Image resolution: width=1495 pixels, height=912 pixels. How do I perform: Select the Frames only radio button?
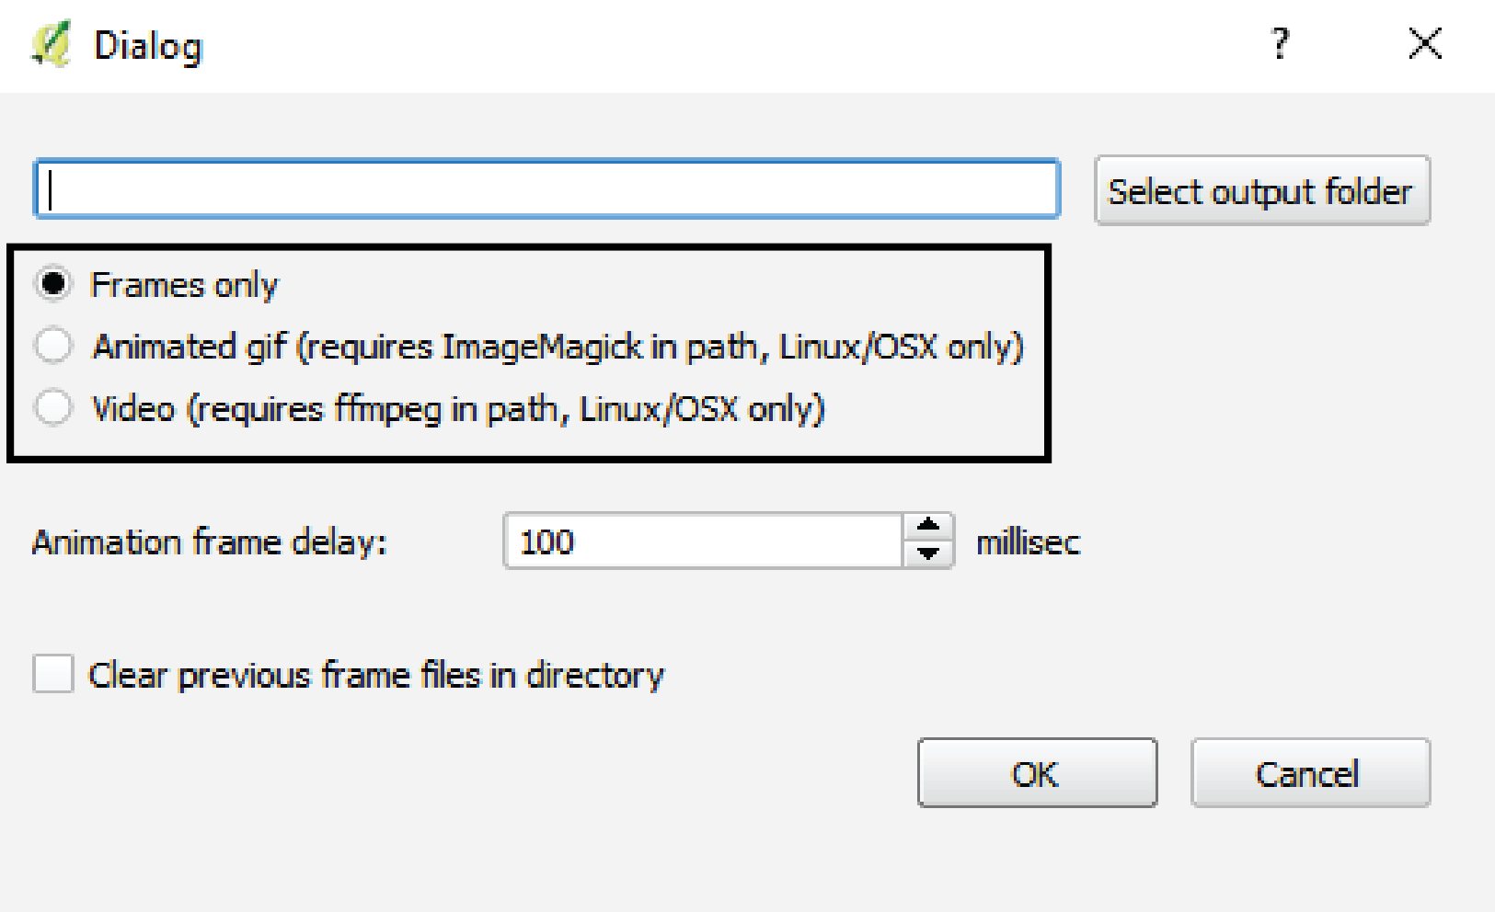(53, 283)
